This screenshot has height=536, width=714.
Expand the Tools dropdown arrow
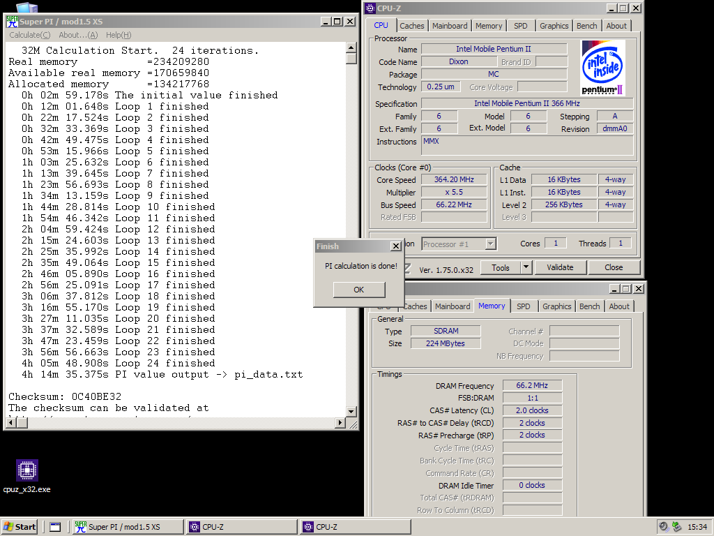526,267
